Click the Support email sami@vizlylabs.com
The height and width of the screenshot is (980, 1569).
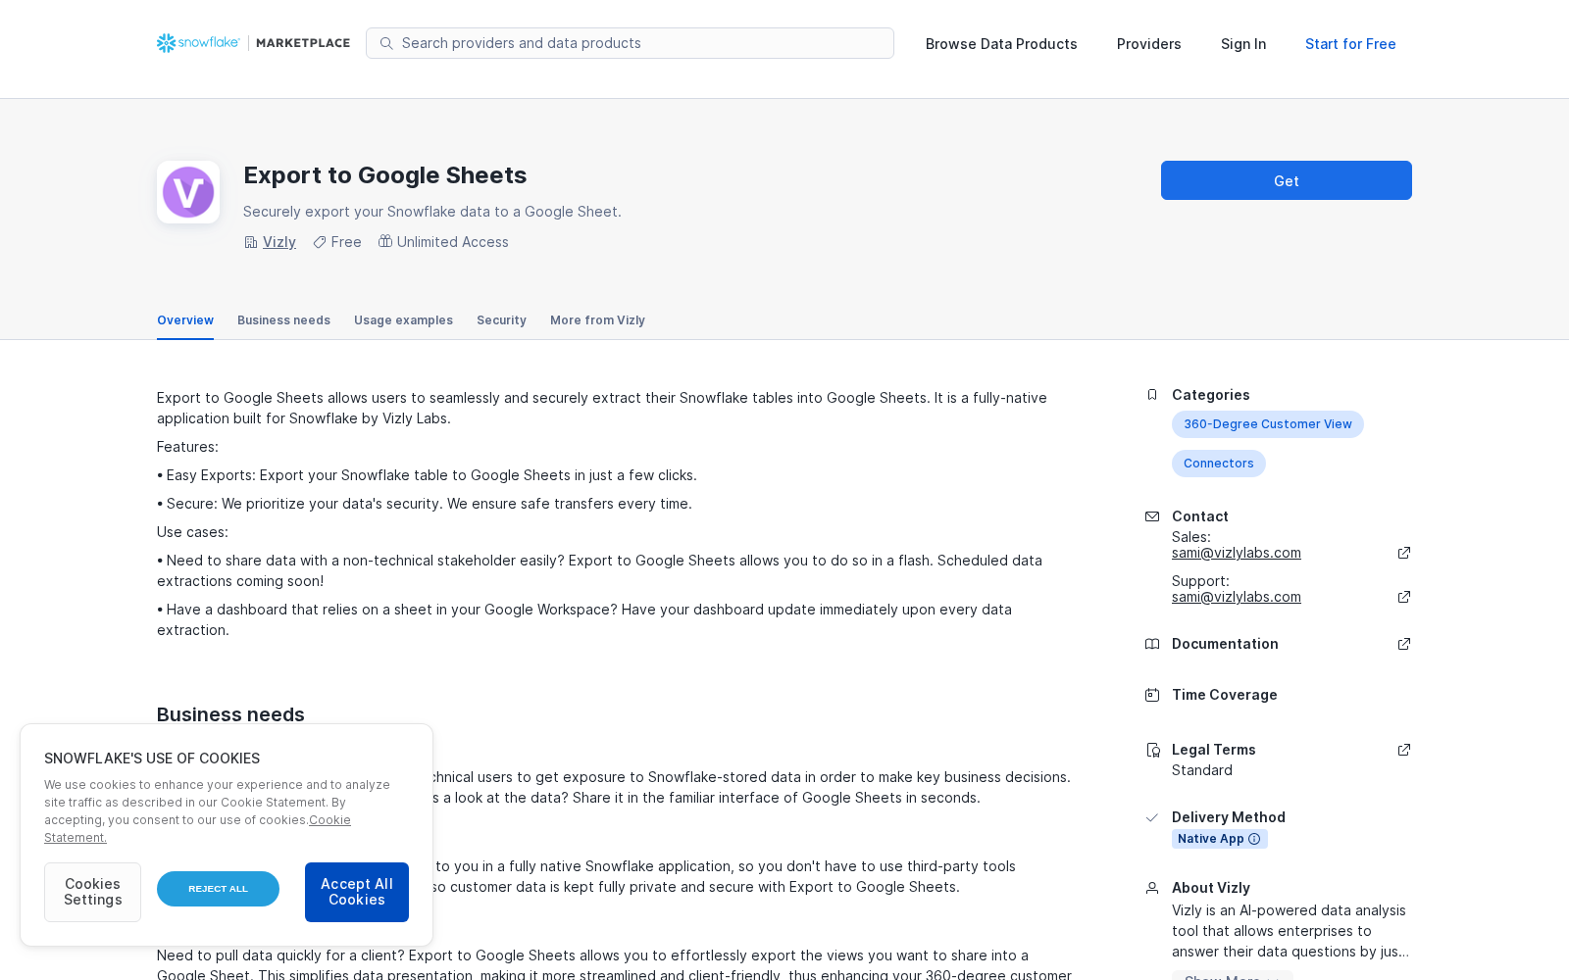[x=1237, y=597]
